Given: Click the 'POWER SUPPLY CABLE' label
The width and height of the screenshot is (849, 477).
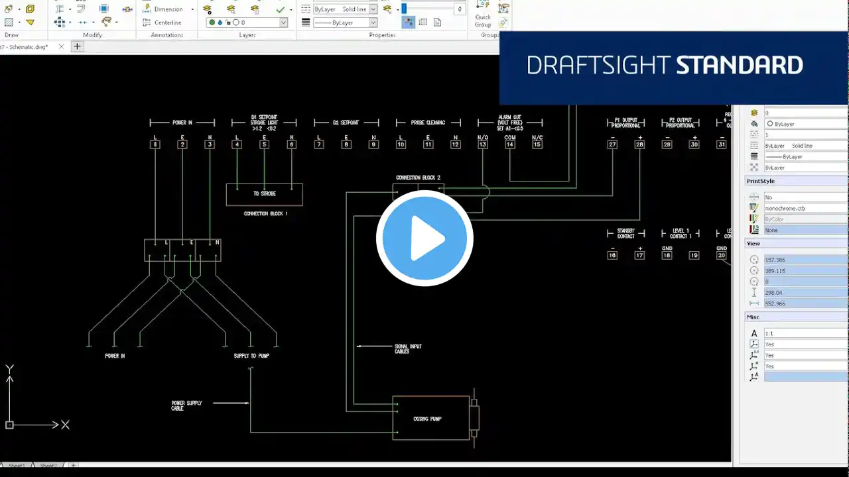Looking at the screenshot, I should pos(186,405).
